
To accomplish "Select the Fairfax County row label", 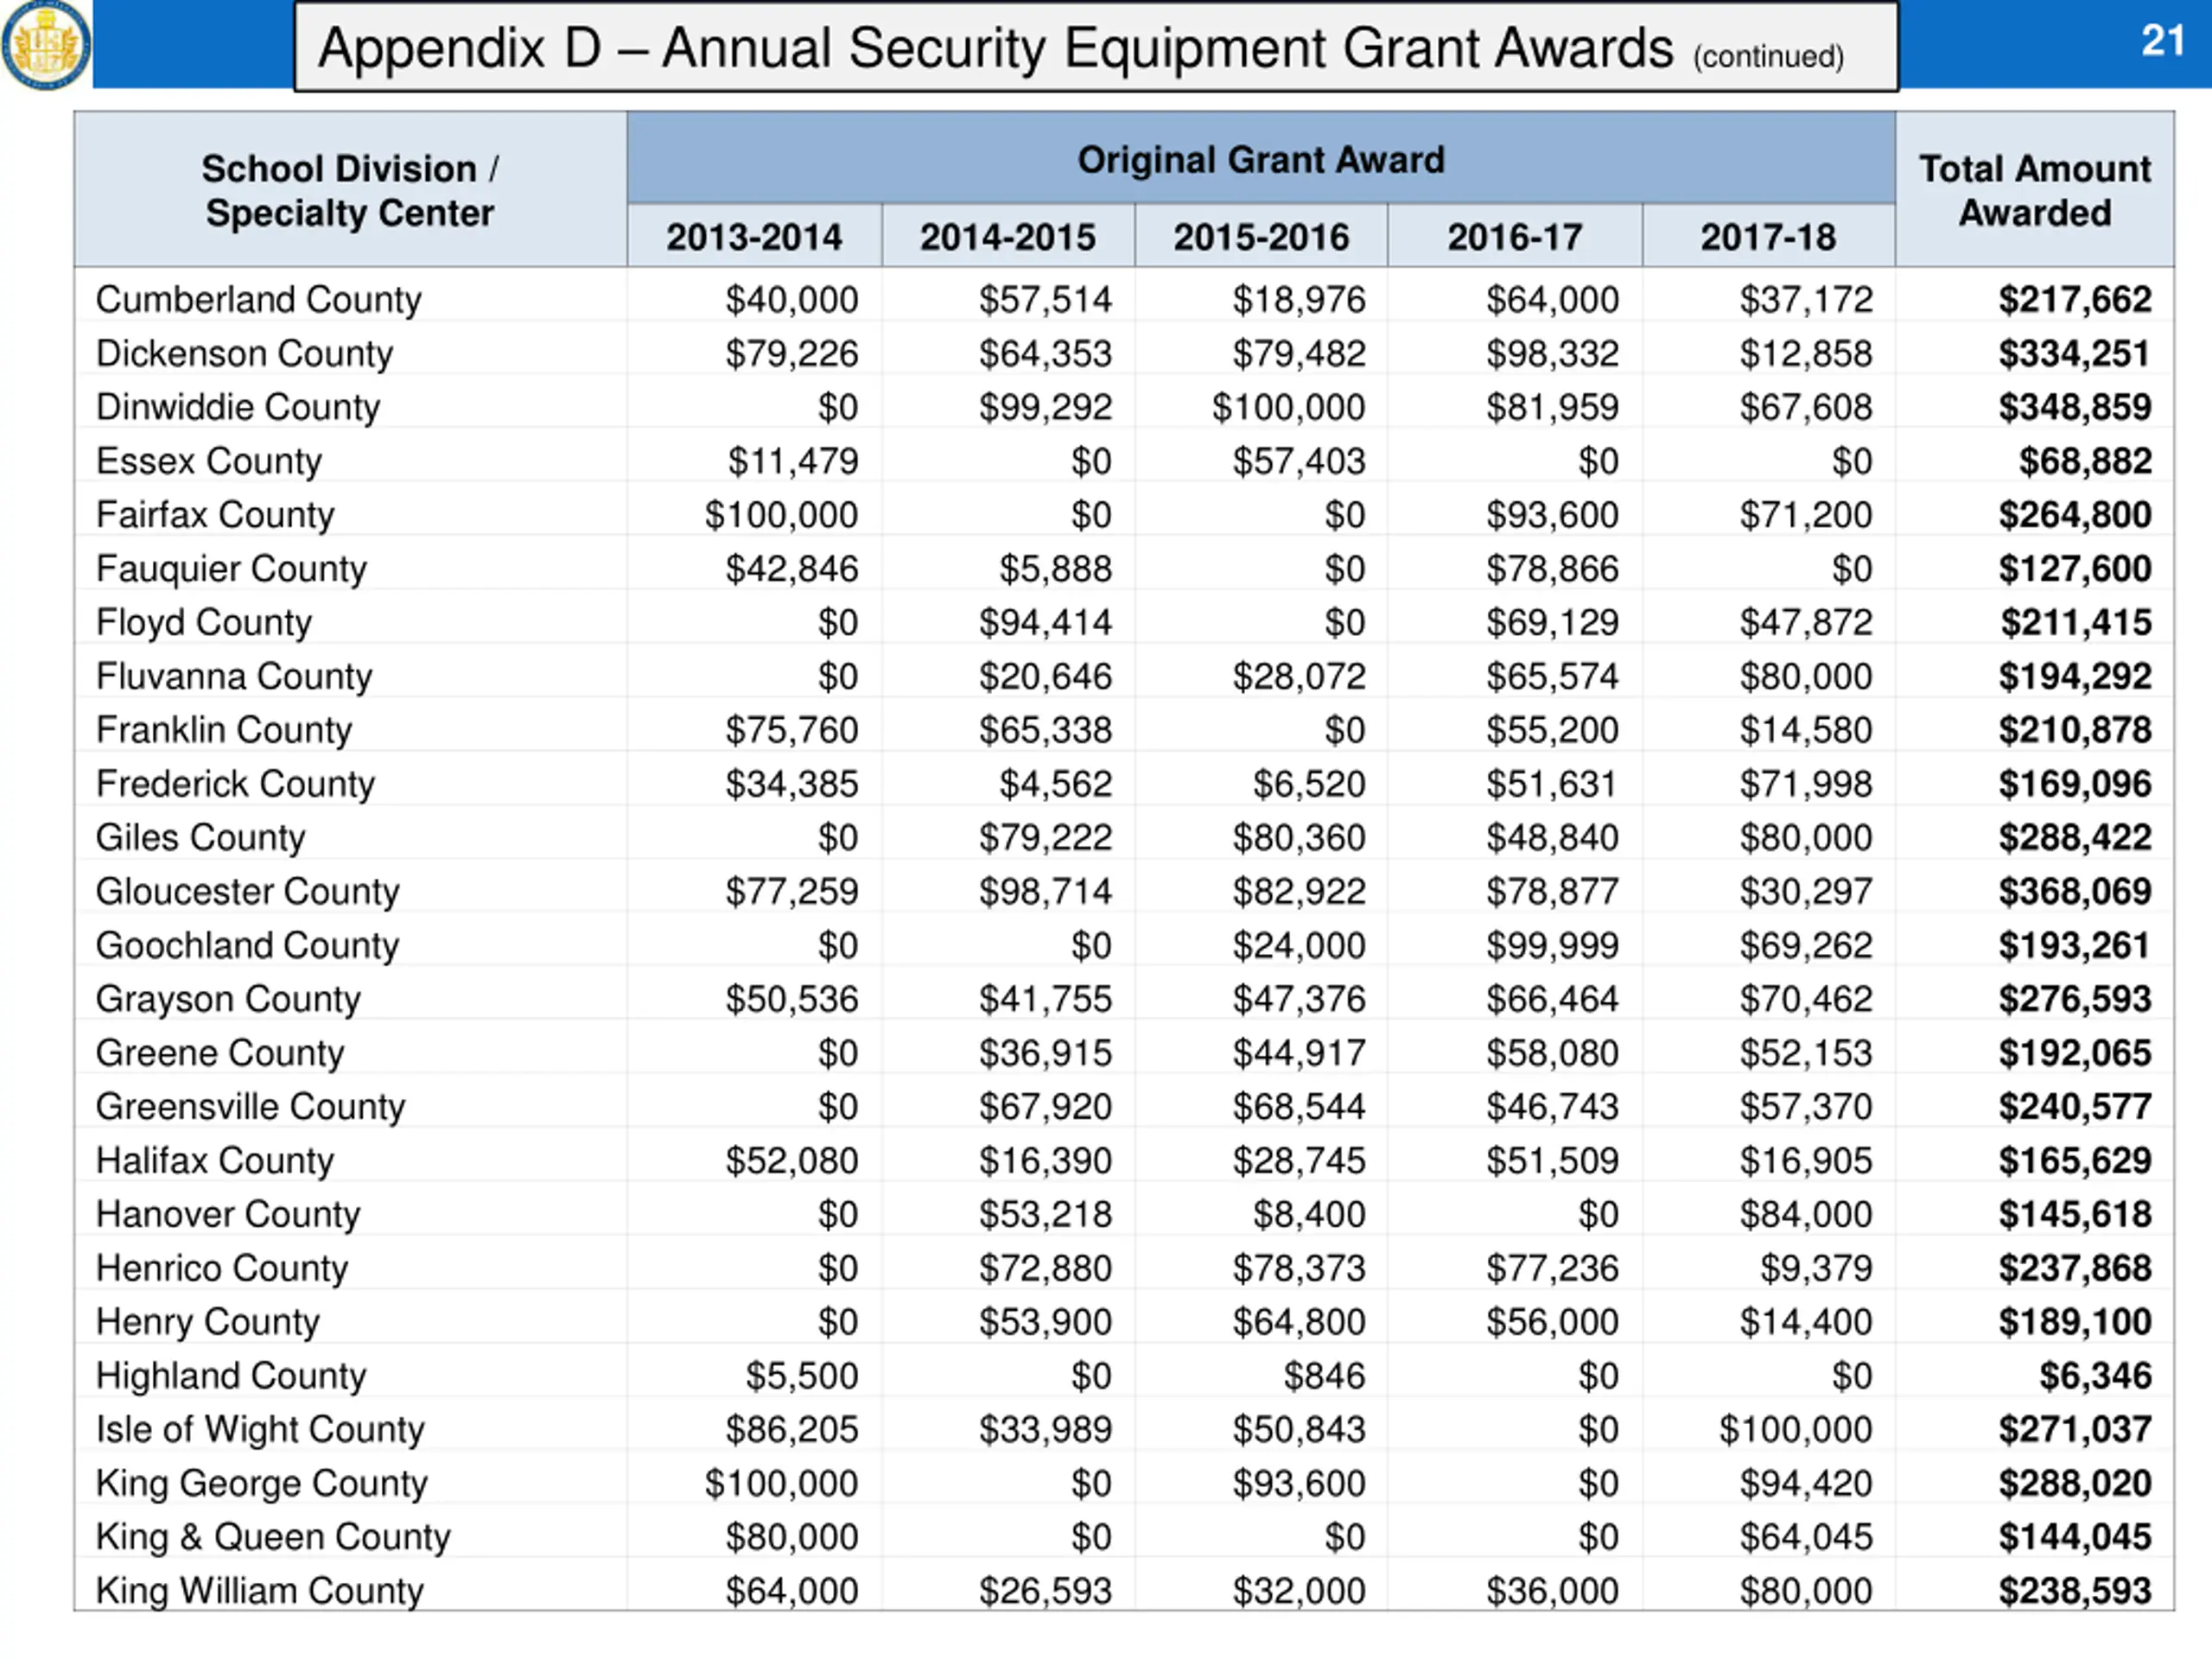I will point(215,514).
